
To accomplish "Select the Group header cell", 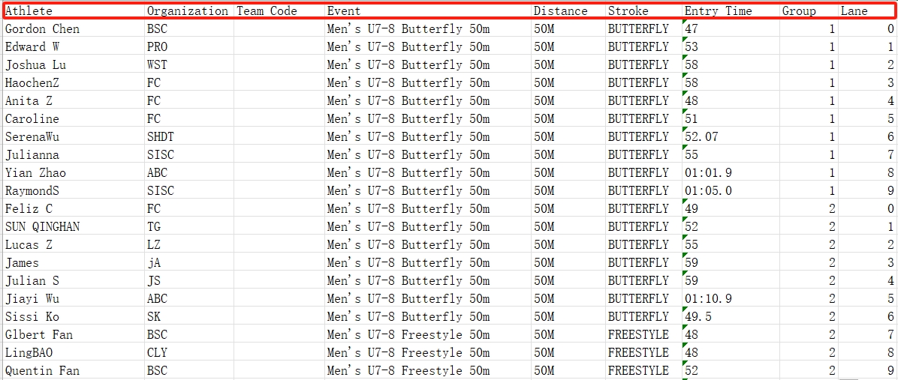I will [809, 11].
